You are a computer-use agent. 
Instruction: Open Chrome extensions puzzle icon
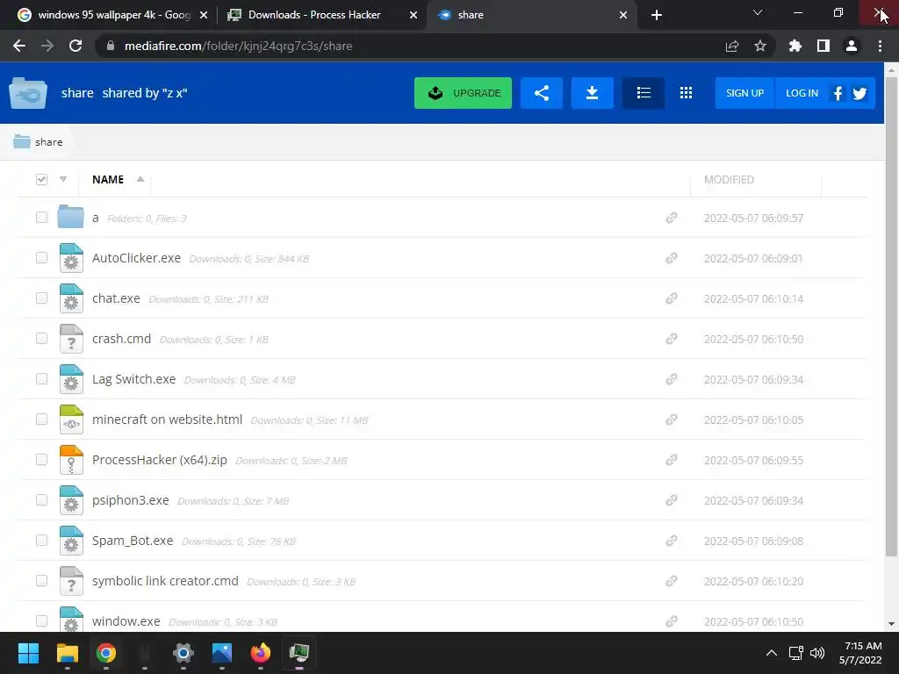point(795,46)
